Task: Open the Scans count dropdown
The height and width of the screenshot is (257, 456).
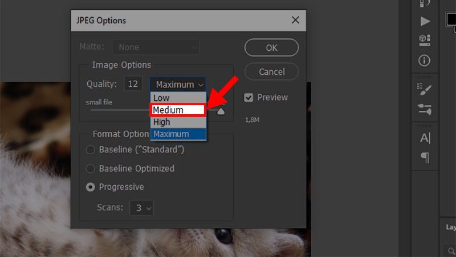Action: point(141,208)
